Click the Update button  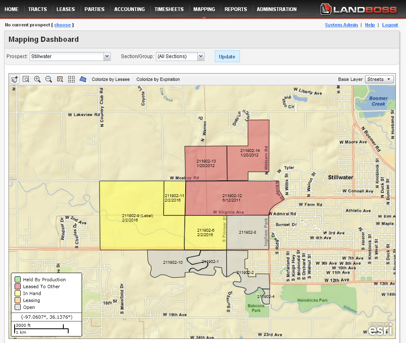click(x=227, y=56)
